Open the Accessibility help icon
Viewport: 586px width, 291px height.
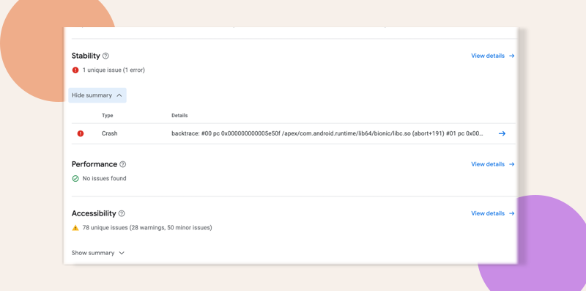pyautogui.click(x=122, y=213)
